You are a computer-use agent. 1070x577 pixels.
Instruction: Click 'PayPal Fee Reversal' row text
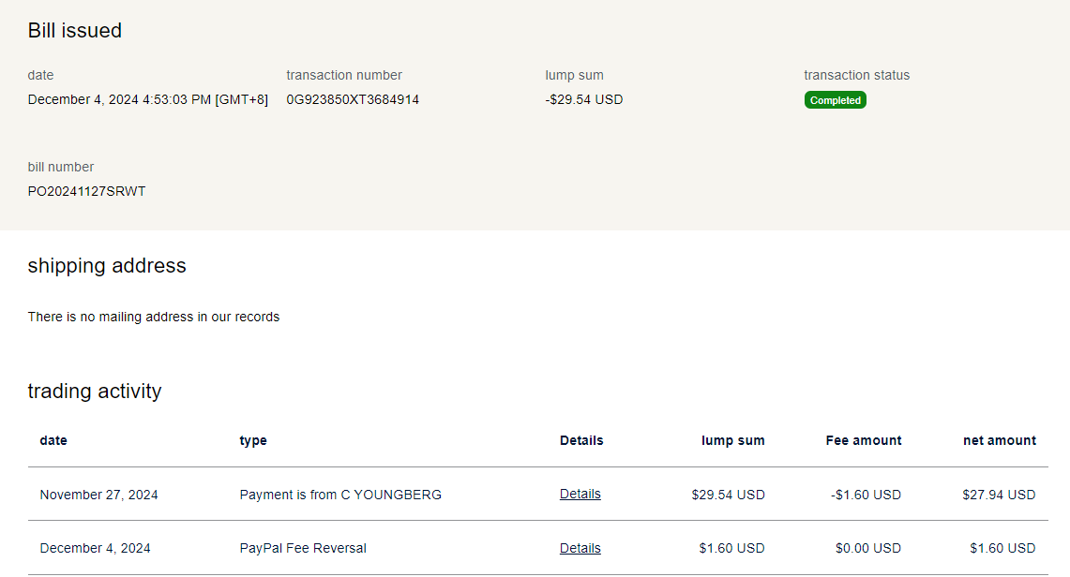click(303, 548)
